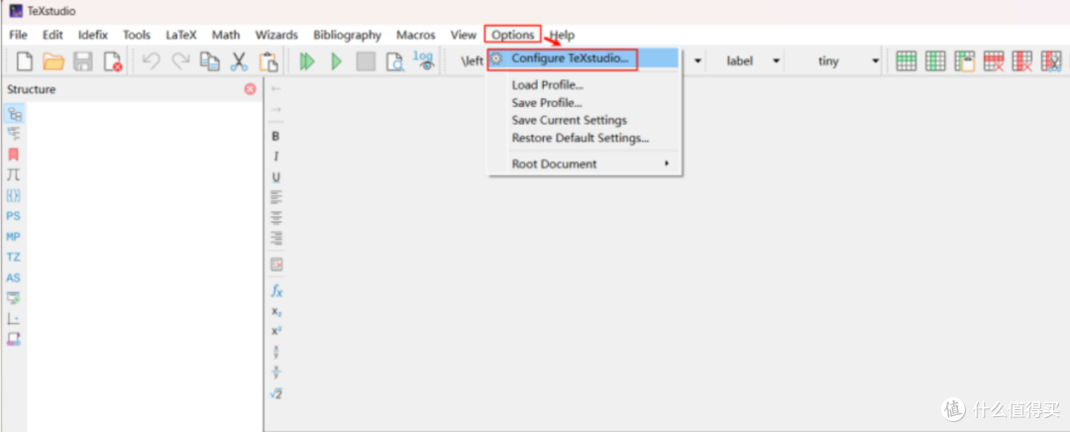Click the align center icon
Image resolution: width=1070 pixels, height=432 pixels.
[276, 218]
